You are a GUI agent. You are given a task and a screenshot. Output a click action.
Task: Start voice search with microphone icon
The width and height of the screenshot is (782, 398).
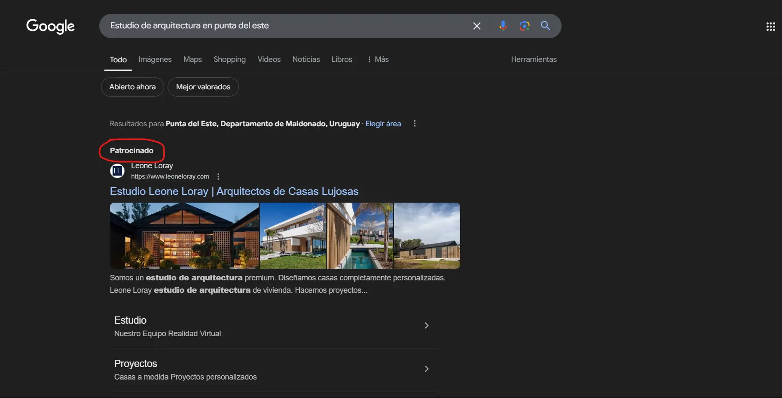pyautogui.click(x=503, y=26)
